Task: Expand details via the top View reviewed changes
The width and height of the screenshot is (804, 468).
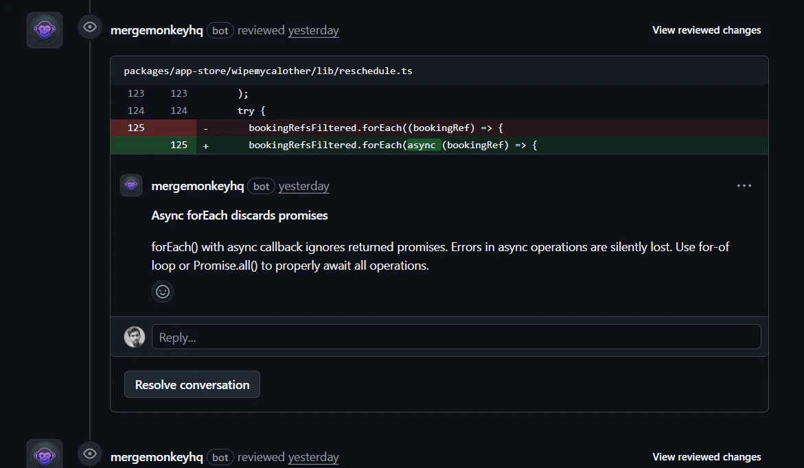Action: coord(706,30)
